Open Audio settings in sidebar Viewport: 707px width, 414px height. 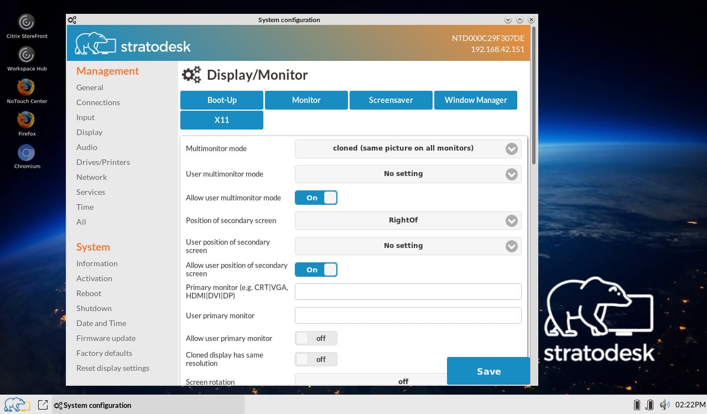tap(87, 147)
